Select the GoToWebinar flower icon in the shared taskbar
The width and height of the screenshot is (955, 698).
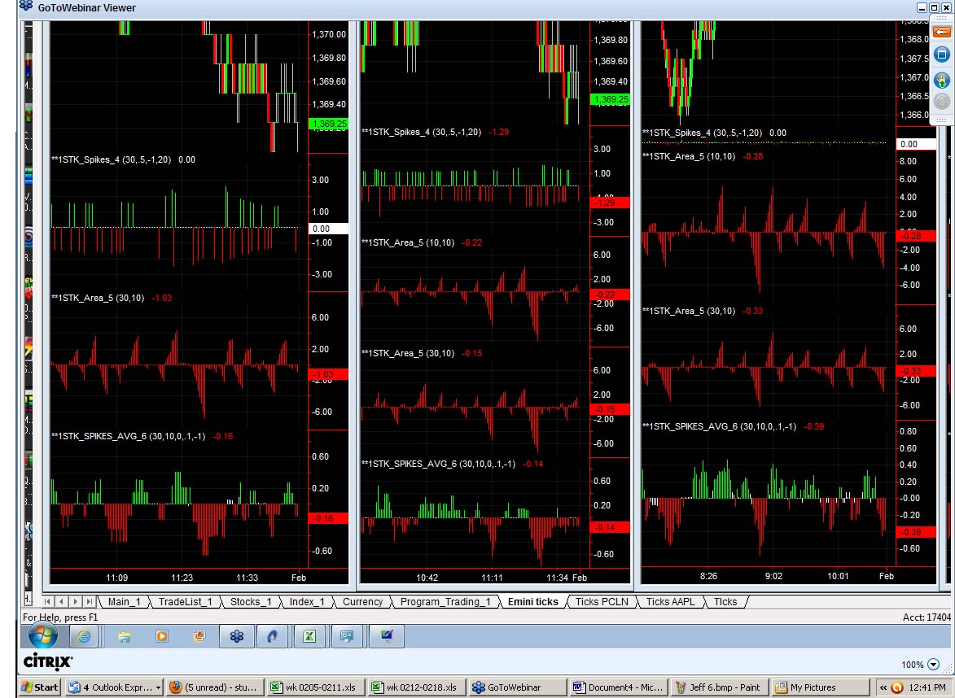click(x=236, y=636)
